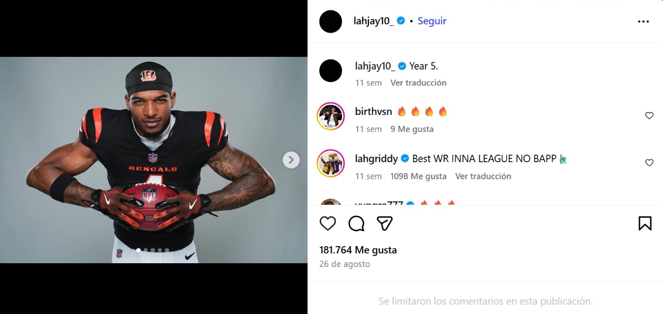Viewport: 663px width, 314px height.
Task: Like the birthvsn comment
Action: pyautogui.click(x=649, y=116)
